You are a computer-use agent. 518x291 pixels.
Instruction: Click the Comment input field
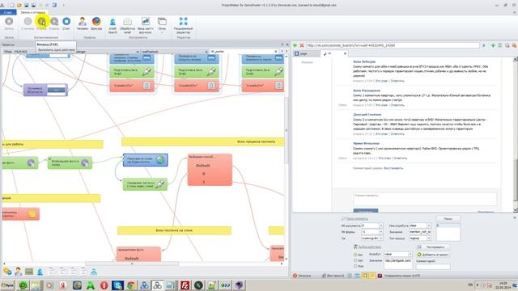point(433,267)
